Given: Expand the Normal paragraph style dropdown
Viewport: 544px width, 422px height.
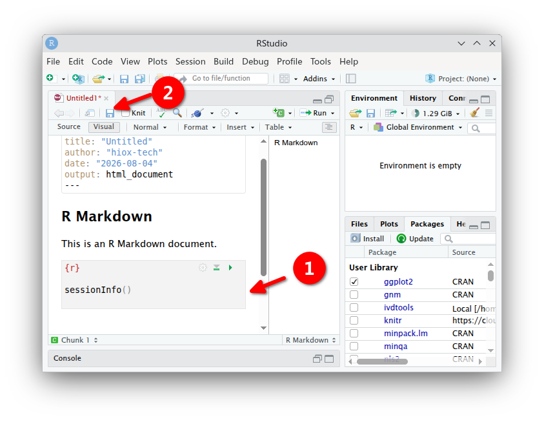Looking at the screenshot, I should (x=150, y=127).
